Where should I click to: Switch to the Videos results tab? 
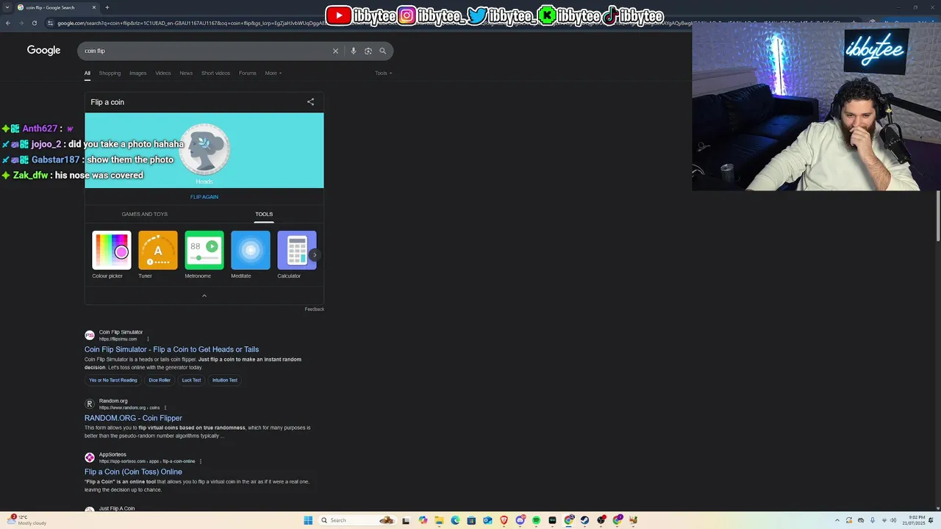pyautogui.click(x=163, y=73)
